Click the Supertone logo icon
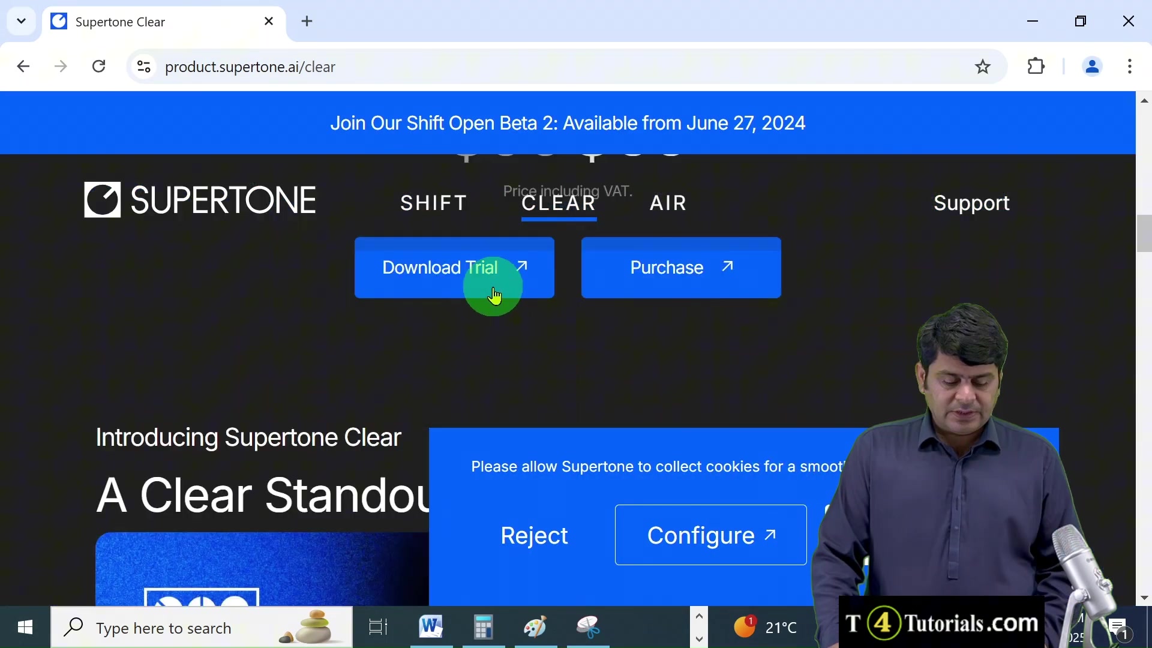Screen dimensions: 1152x648 [102, 200]
